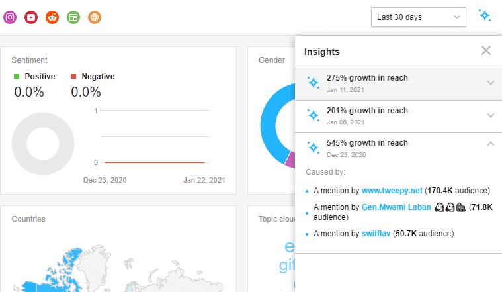Viewport: 502px width, 292px height.
Task: Toggle the Positive sentiment legend item
Action: click(x=34, y=77)
